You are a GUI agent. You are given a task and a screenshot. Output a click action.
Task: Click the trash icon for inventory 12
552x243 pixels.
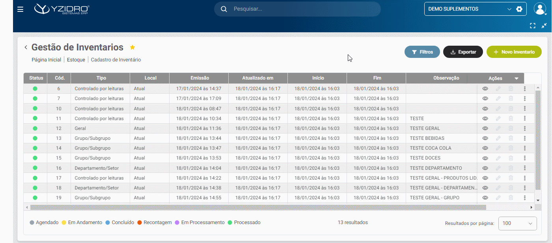click(511, 128)
